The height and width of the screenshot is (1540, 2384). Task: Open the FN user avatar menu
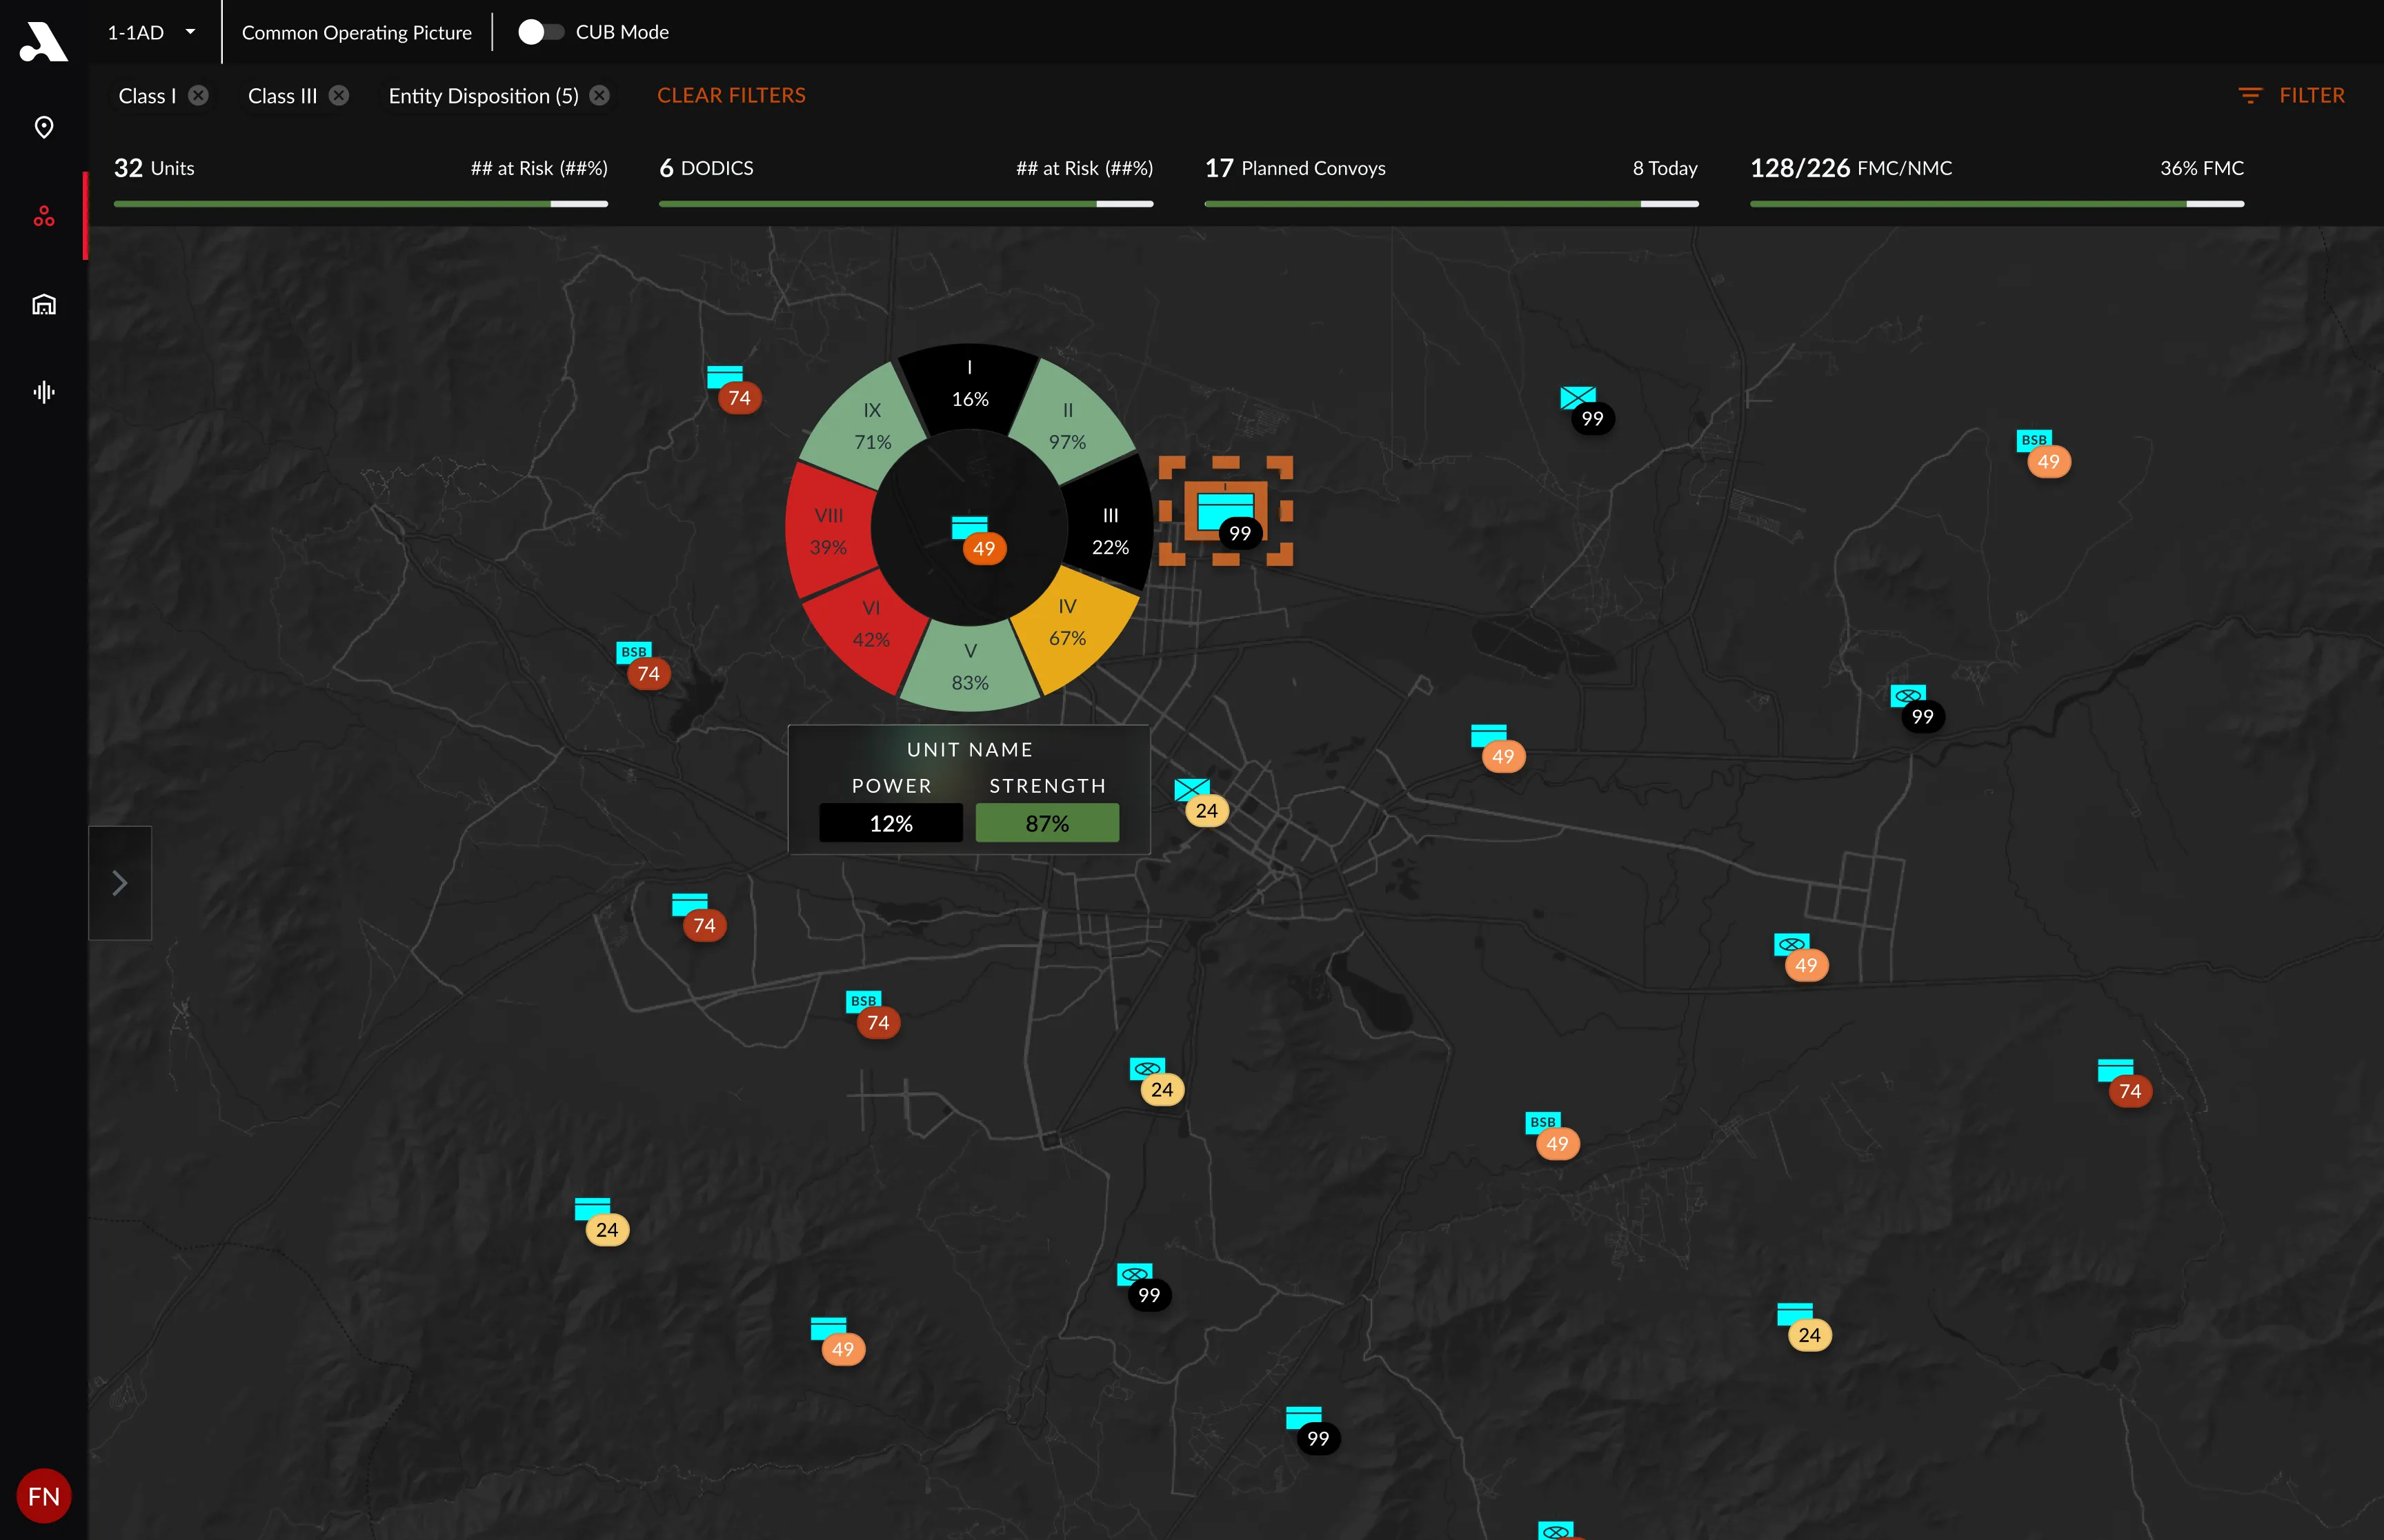pyautogui.click(x=43, y=1496)
